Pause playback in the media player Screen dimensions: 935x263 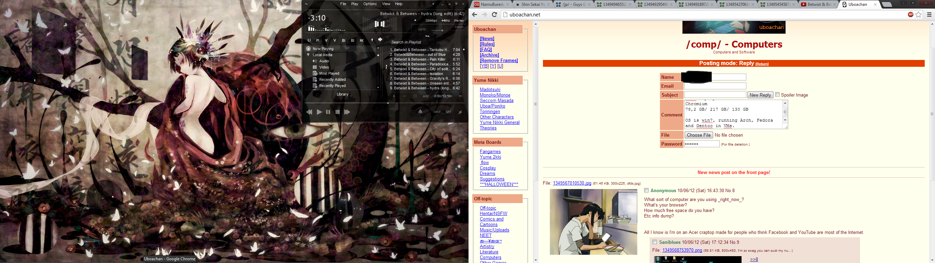click(x=328, y=112)
